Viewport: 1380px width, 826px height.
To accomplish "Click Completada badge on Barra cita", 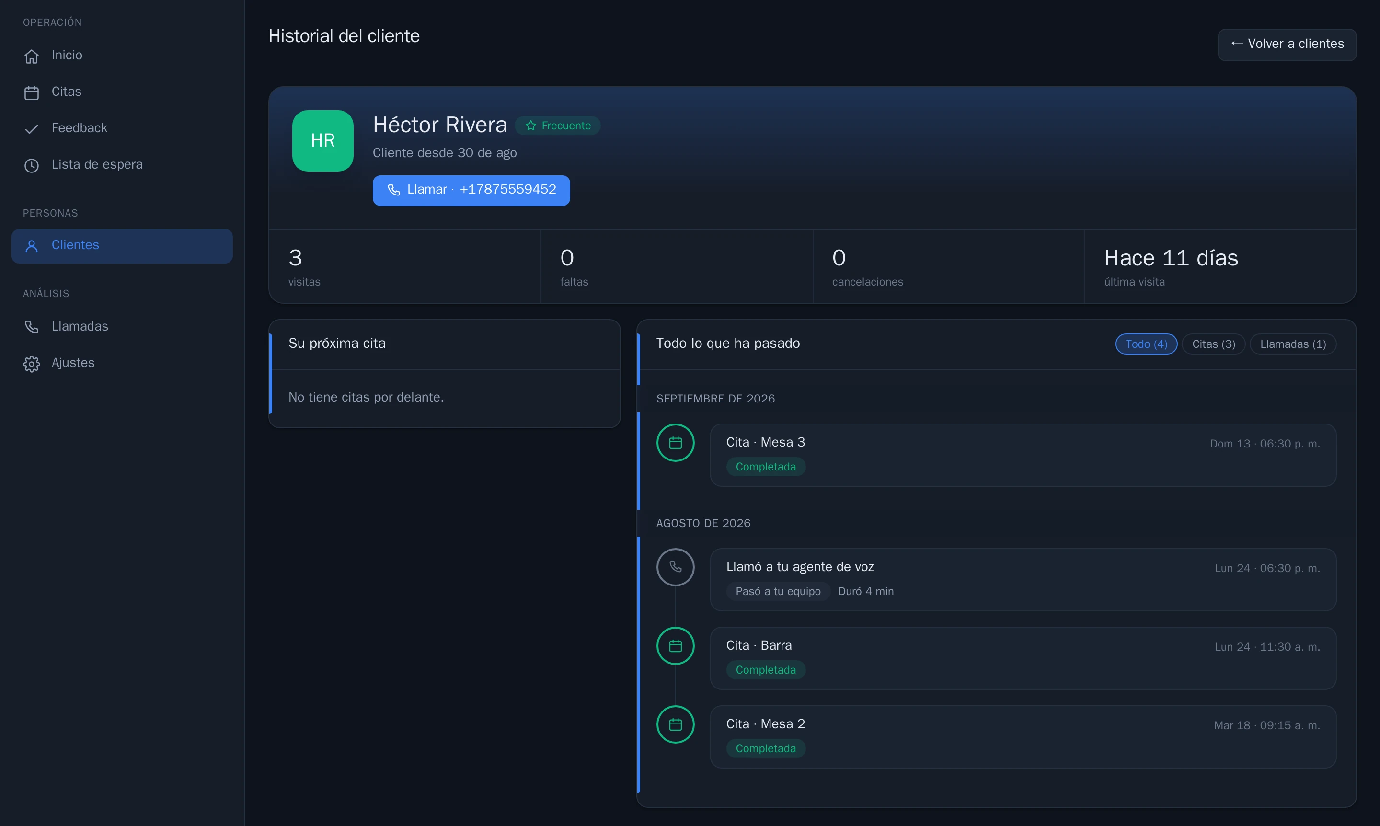I will pyautogui.click(x=765, y=670).
